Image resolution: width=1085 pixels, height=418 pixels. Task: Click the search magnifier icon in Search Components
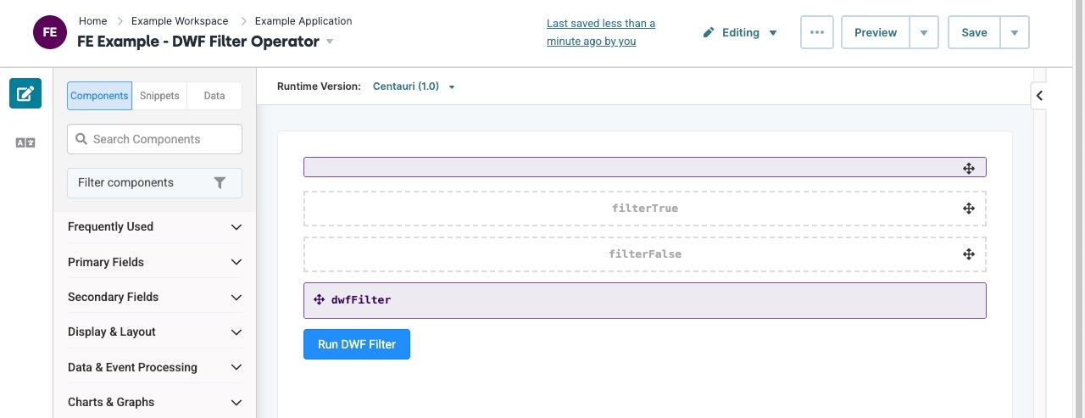(x=81, y=139)
